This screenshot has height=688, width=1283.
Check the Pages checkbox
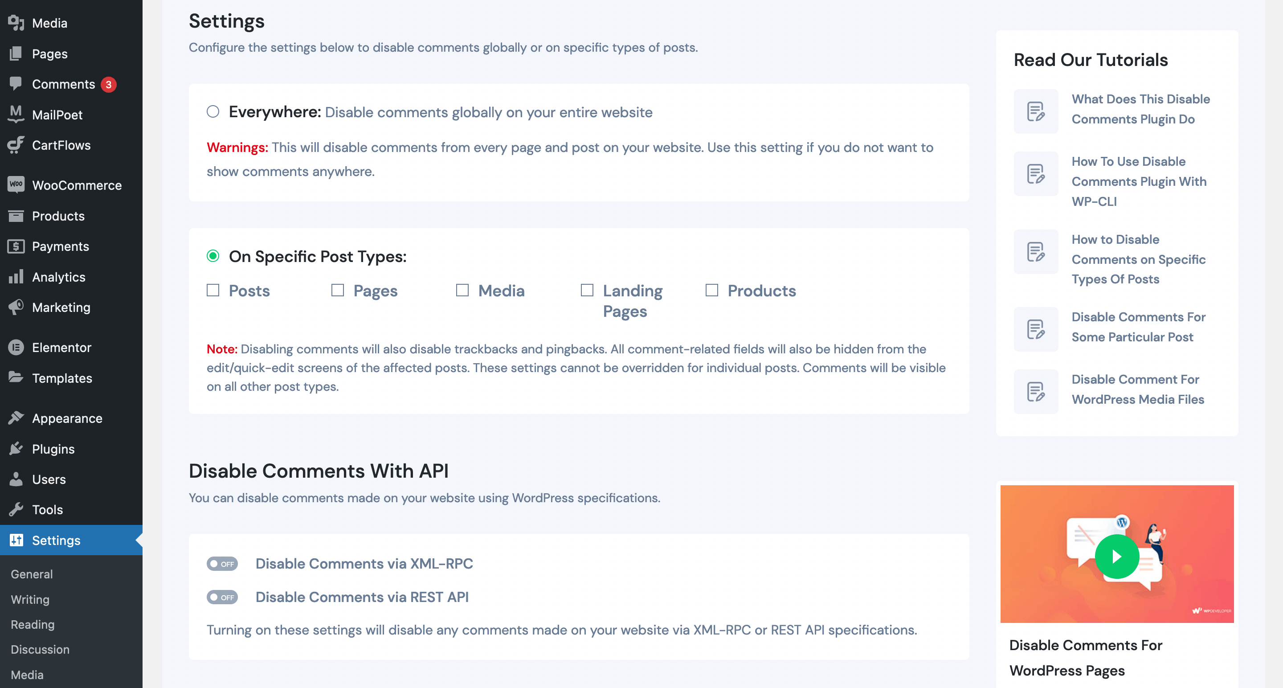338,290
